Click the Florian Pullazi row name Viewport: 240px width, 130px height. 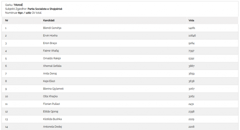pyautogui.click(x=51, y=104)
